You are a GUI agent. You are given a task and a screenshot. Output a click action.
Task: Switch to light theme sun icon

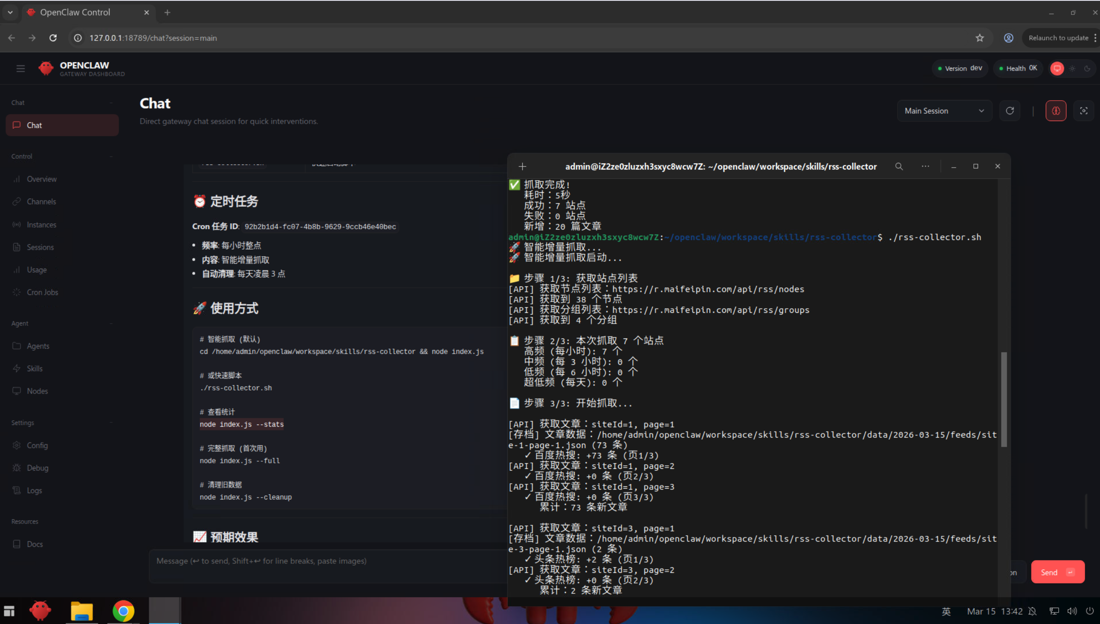click(x=1072, y=69)
